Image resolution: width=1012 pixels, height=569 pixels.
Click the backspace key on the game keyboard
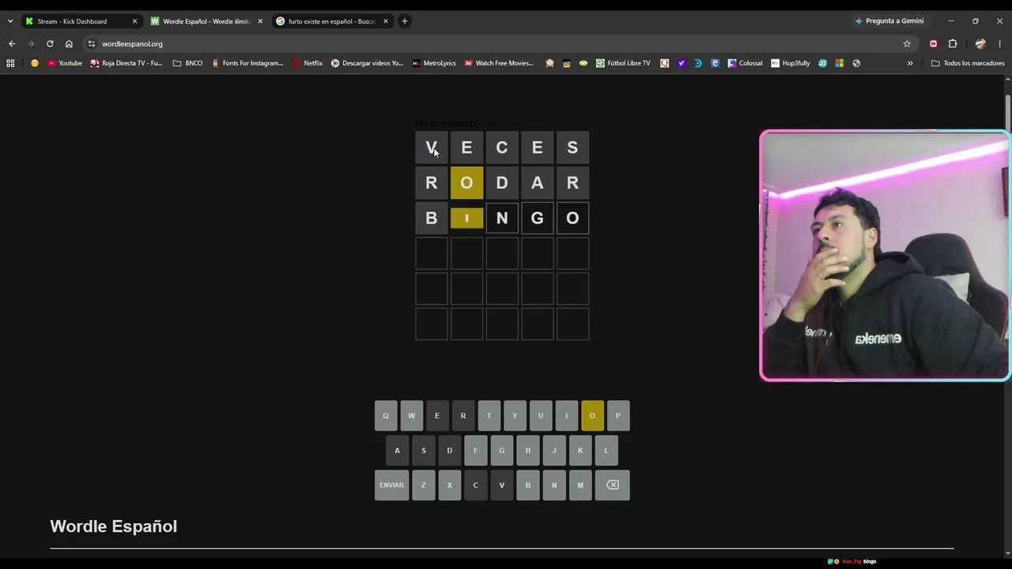pyautogui.click(x=613, y=485)
